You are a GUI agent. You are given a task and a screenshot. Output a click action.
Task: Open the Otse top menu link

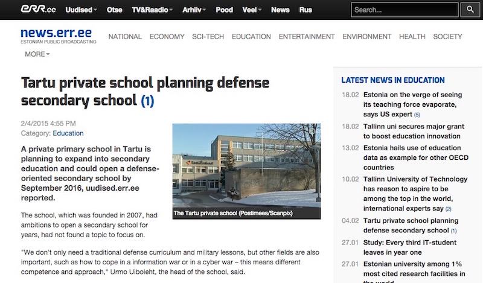[114, 10]
